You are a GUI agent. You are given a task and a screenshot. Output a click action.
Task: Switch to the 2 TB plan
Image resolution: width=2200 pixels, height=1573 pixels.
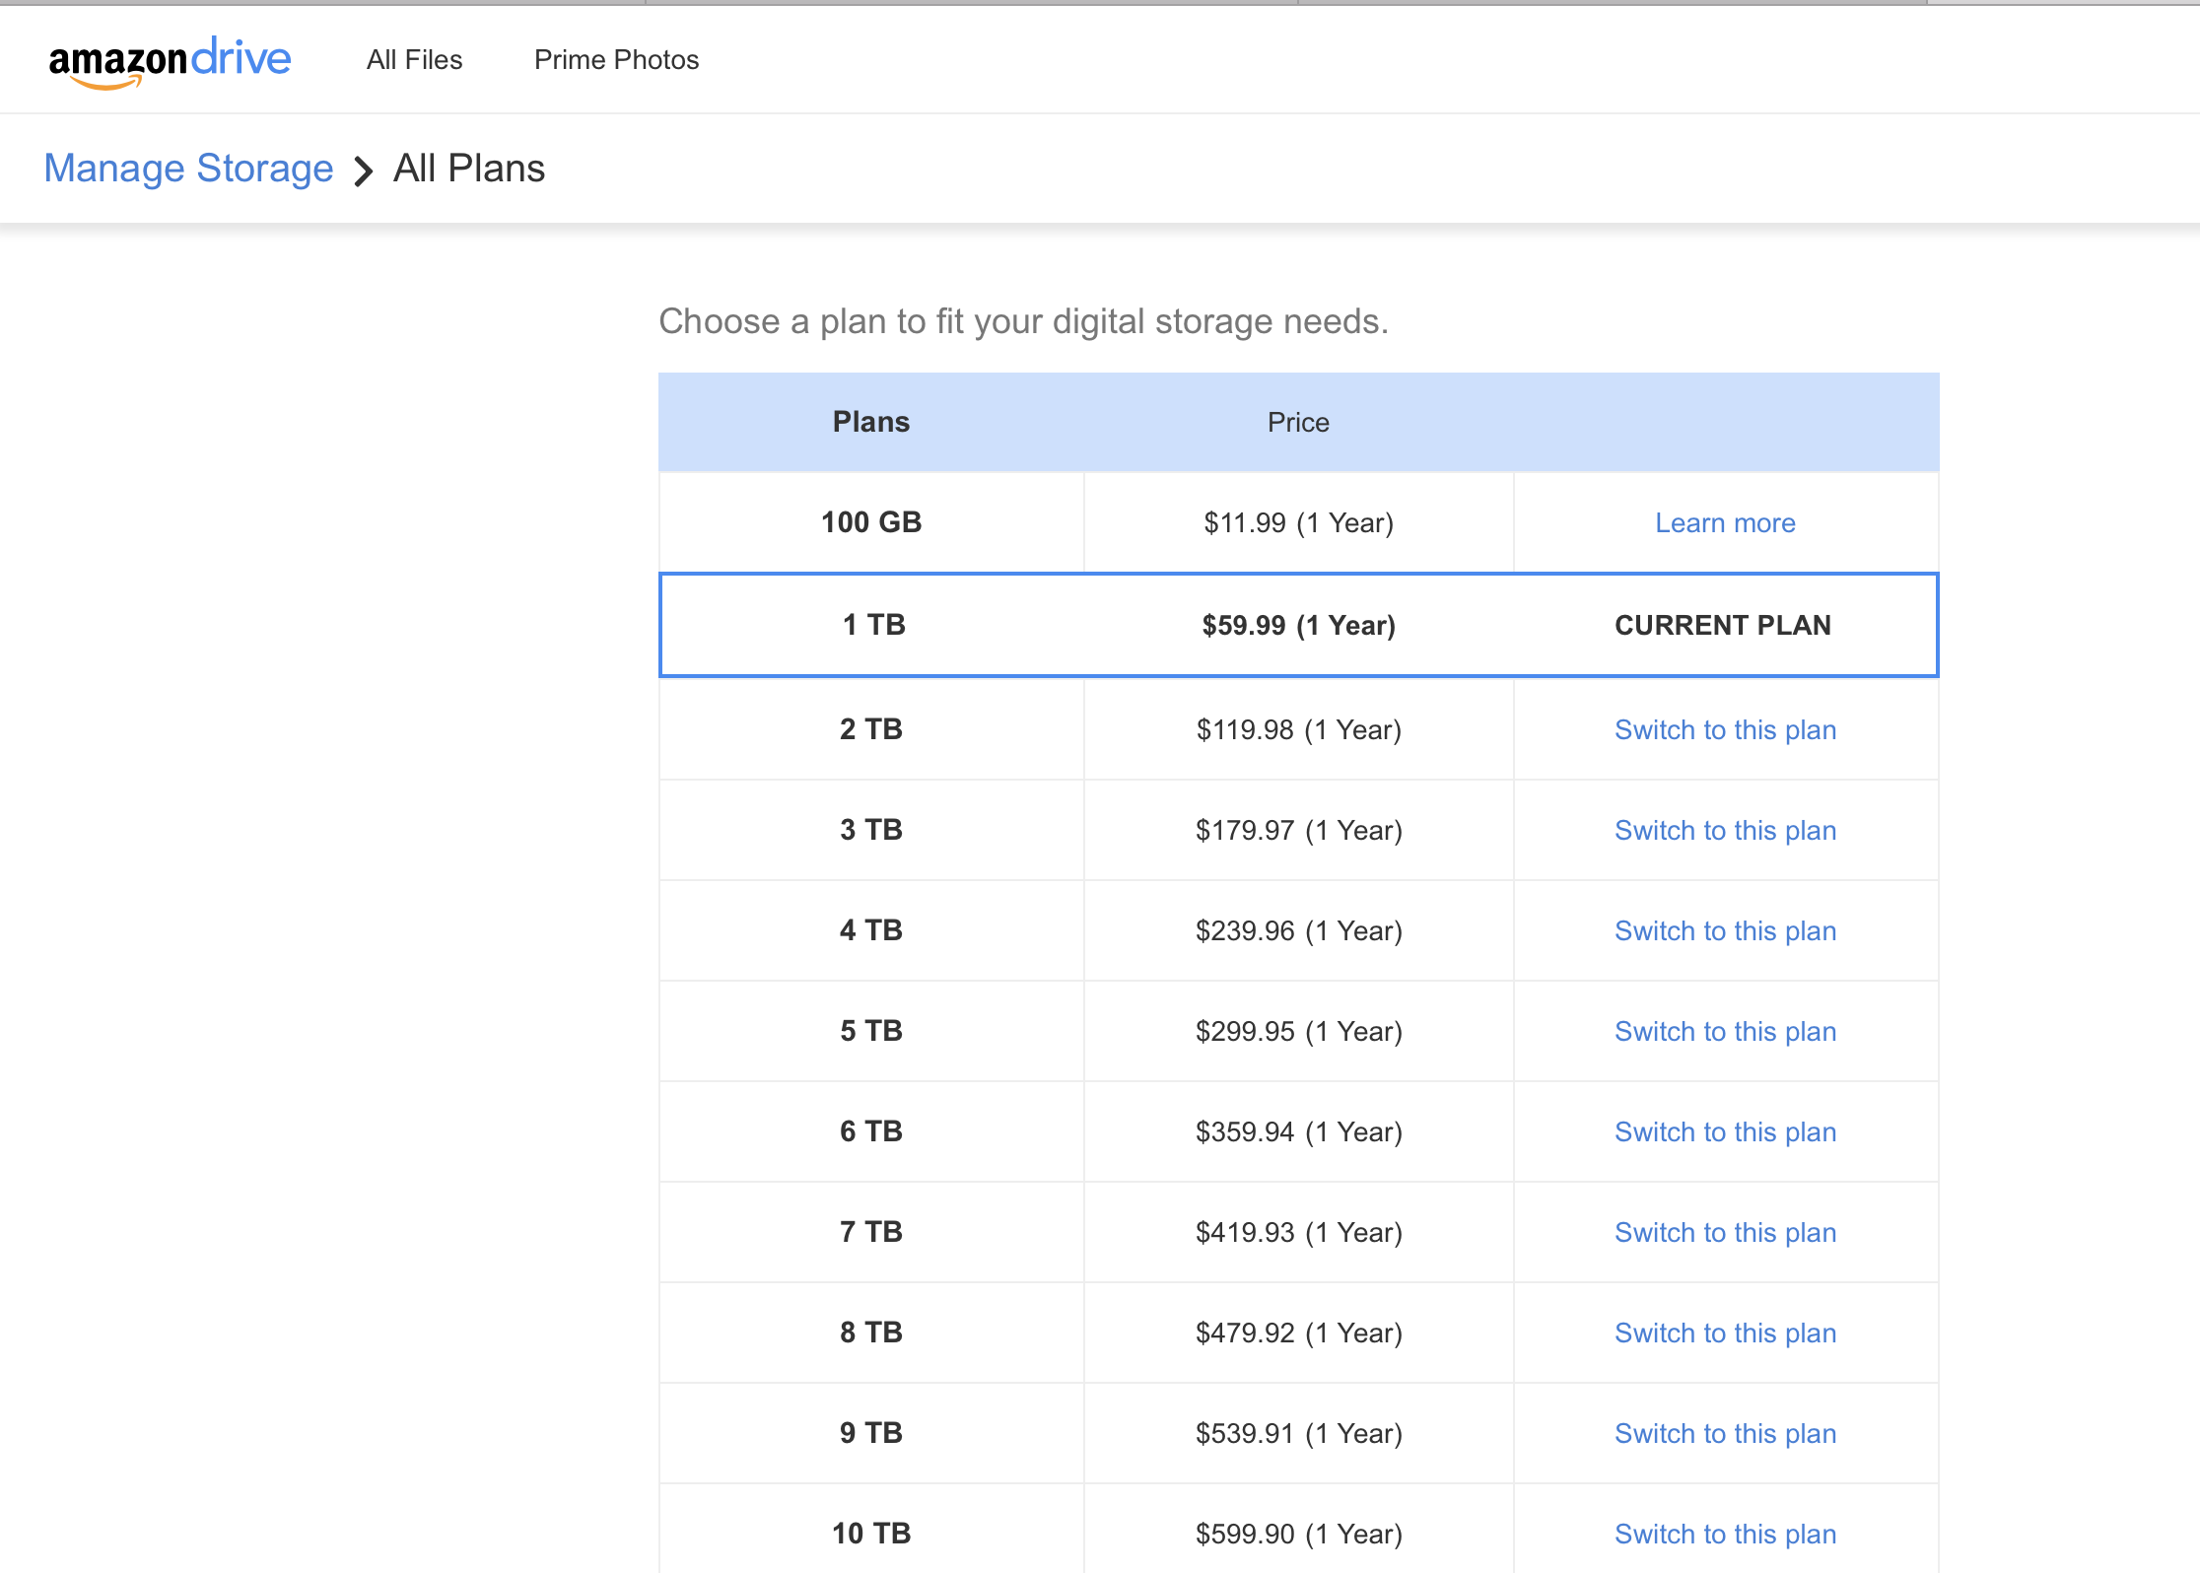coord(1724,730)
